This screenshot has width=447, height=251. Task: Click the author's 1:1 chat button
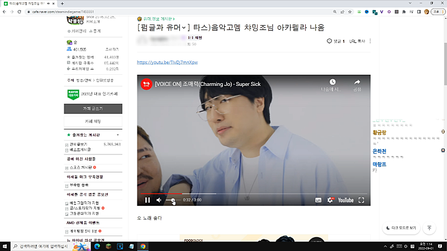pyautogui.click(x=194, y=37)
